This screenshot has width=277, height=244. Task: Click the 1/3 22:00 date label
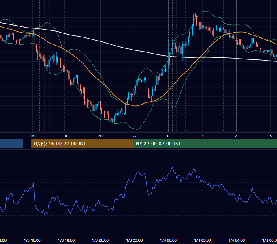tap(134, 240)
